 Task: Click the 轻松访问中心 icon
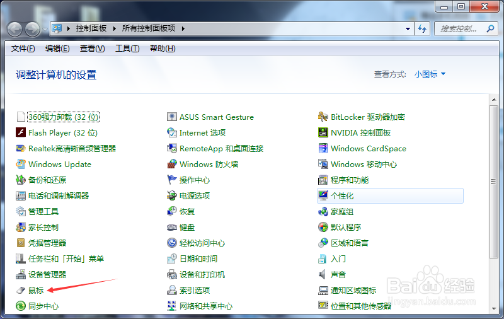[172, 243]
